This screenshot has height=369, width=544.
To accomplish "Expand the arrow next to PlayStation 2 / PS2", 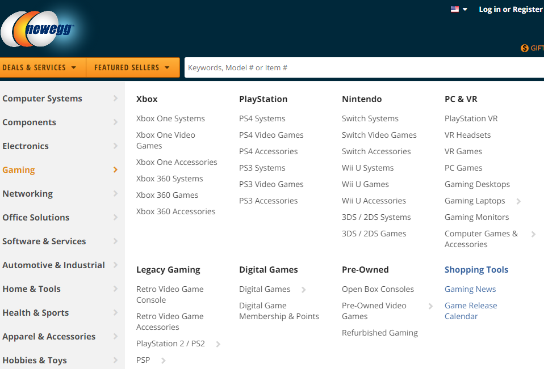I will [x=218, y=344].
